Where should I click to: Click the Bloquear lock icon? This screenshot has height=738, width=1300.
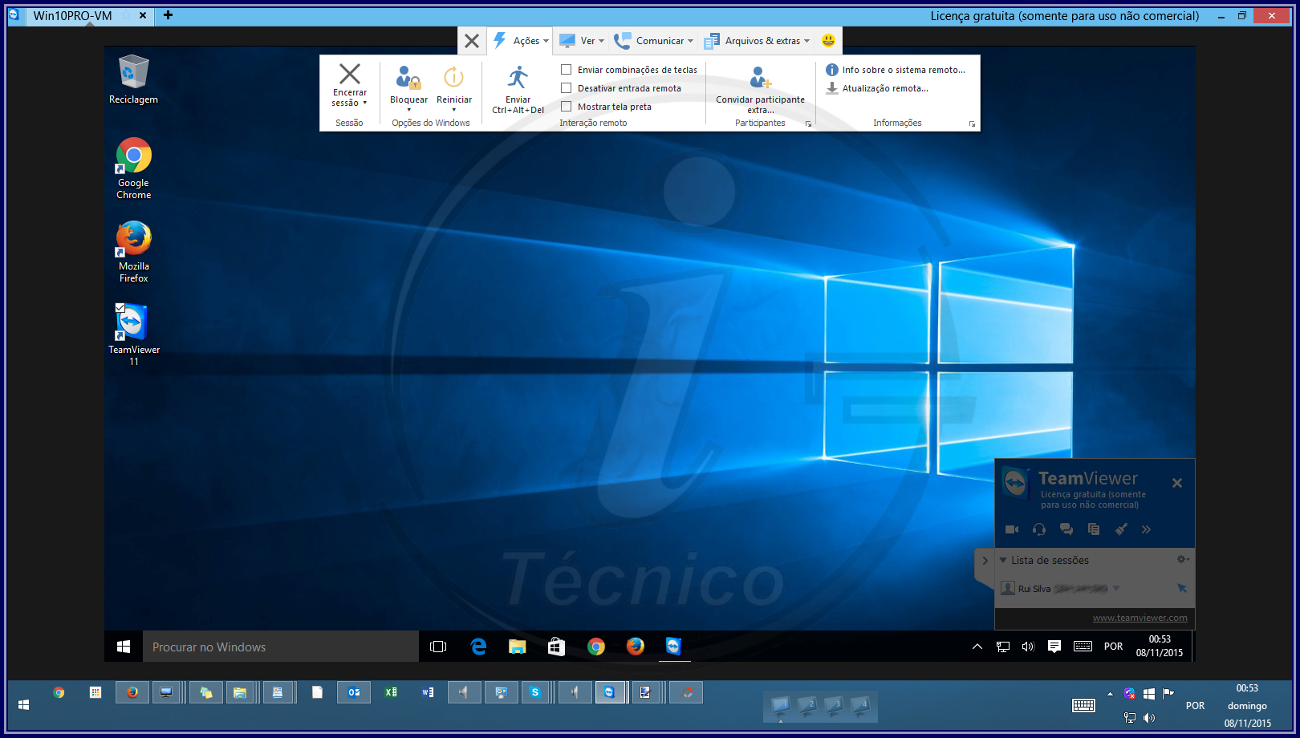[408, 78]
